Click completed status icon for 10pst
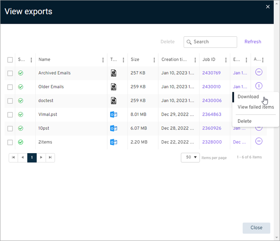The height and width of the screenshot is (241, 280). tap(21, 128)
